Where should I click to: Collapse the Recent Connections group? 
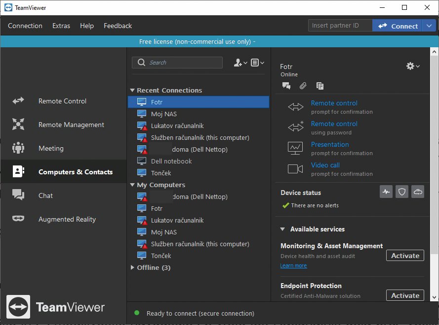(132, 90)
